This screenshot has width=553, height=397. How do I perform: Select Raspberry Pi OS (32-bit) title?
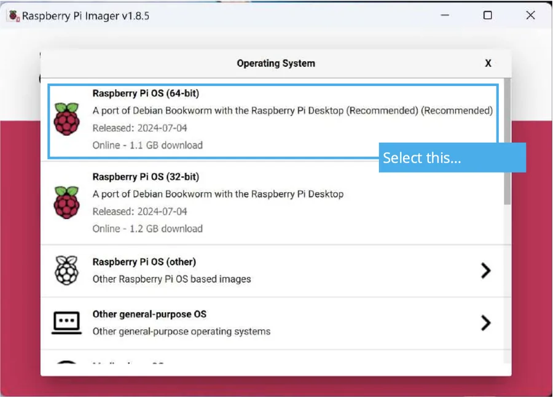click(146, 177)
